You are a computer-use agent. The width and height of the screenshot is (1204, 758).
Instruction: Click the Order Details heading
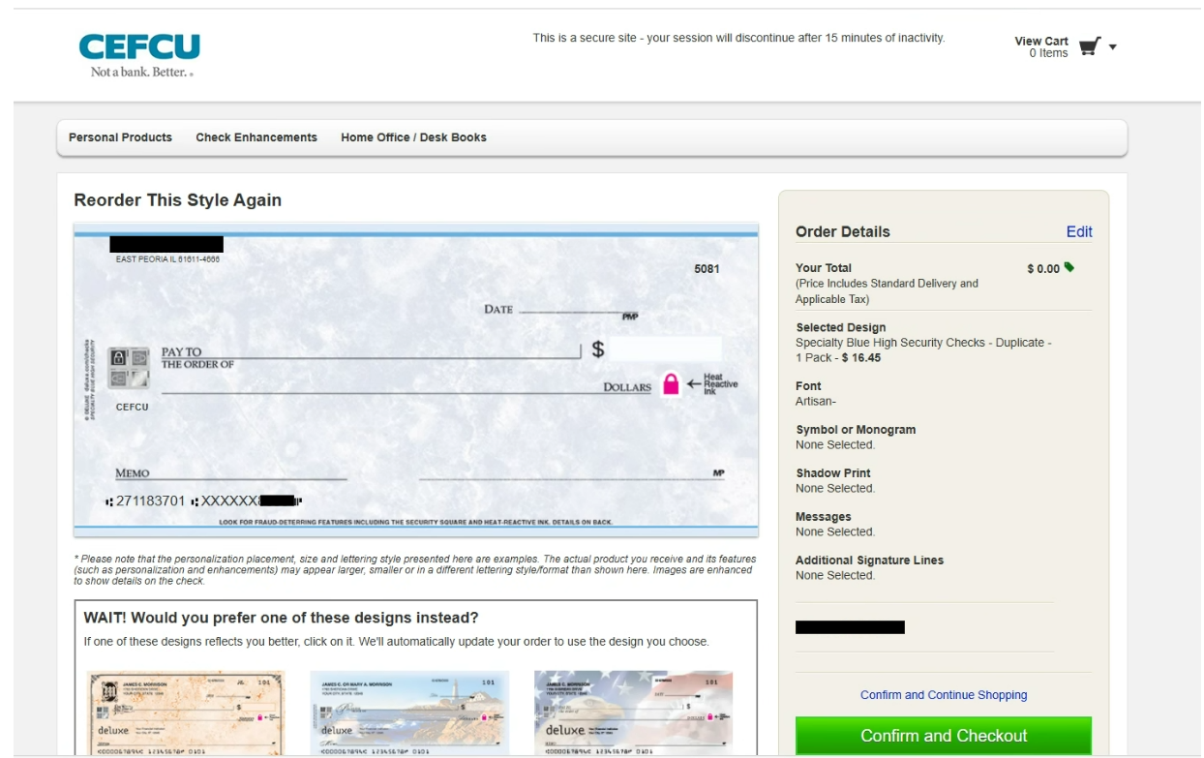point(843,232)
